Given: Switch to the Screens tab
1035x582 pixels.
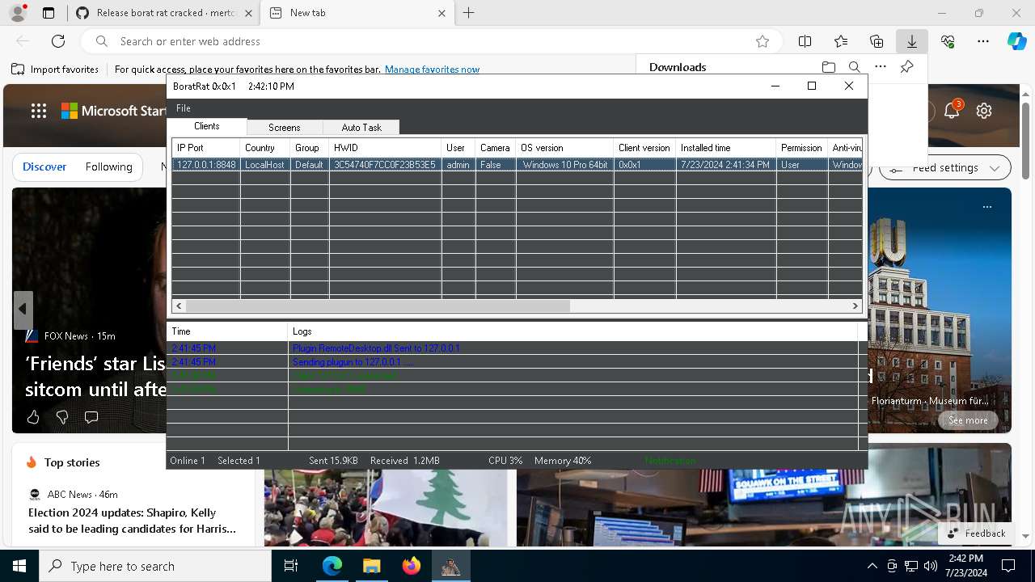Looking at the screenshot, I should click(x=284, y=128).
